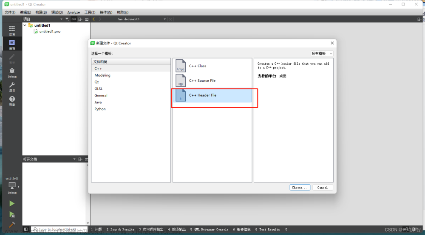Open kit selector monitor icon for untitled1
The image size is (425, 235).
tap(12, 186)
